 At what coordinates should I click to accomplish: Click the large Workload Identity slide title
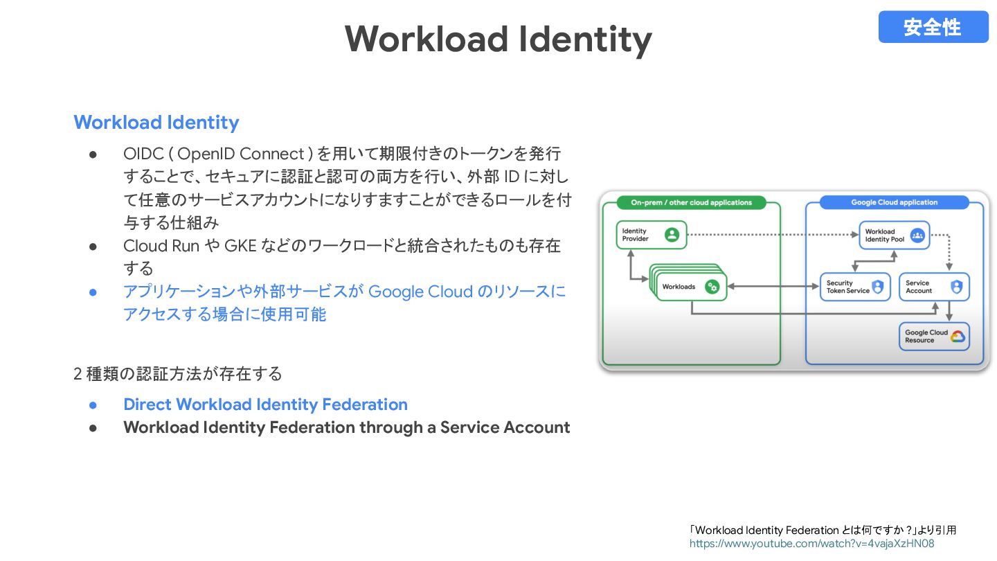tap(498, 39)
